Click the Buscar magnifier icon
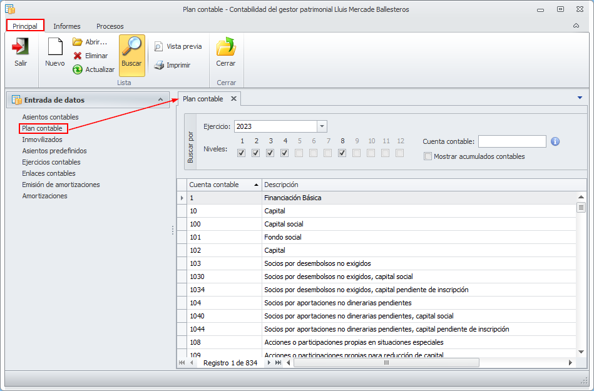 (131, 48)
